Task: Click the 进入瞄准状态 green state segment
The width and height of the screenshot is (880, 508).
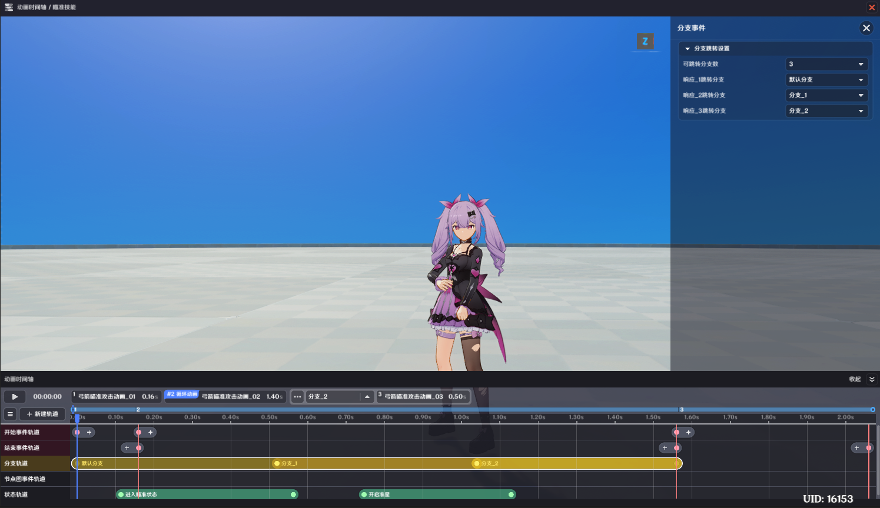Action: point(207,494)
